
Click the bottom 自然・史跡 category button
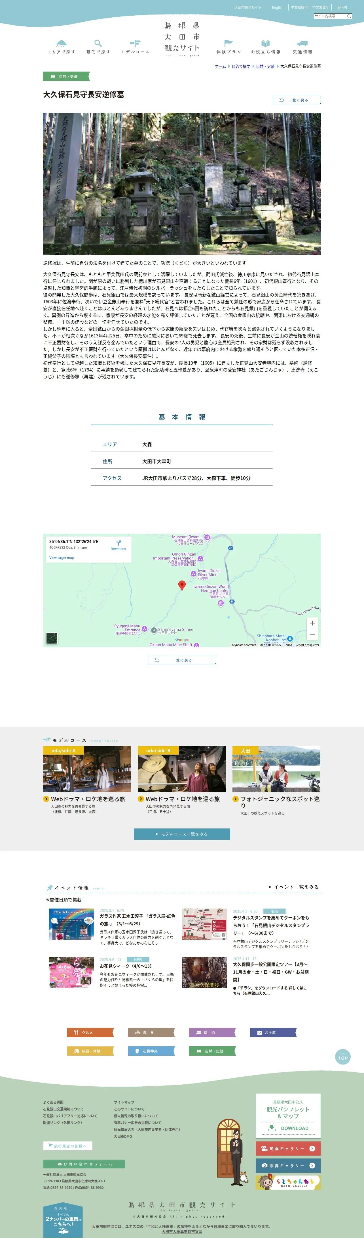pos(212,1051)
